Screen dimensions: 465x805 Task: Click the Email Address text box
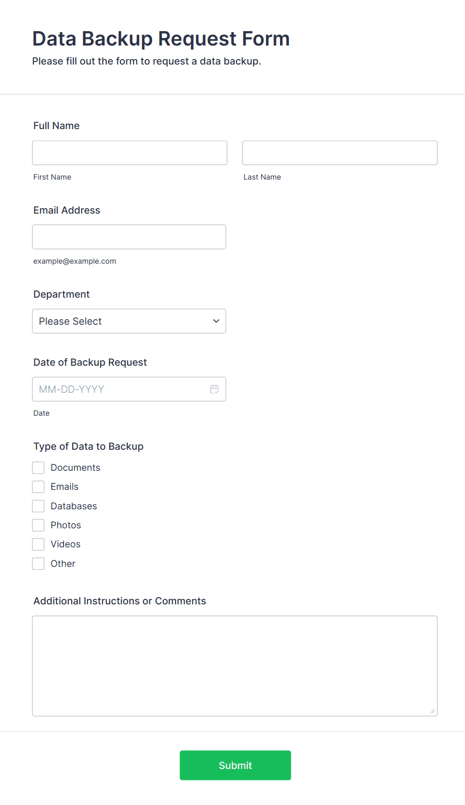pos(129,237)
